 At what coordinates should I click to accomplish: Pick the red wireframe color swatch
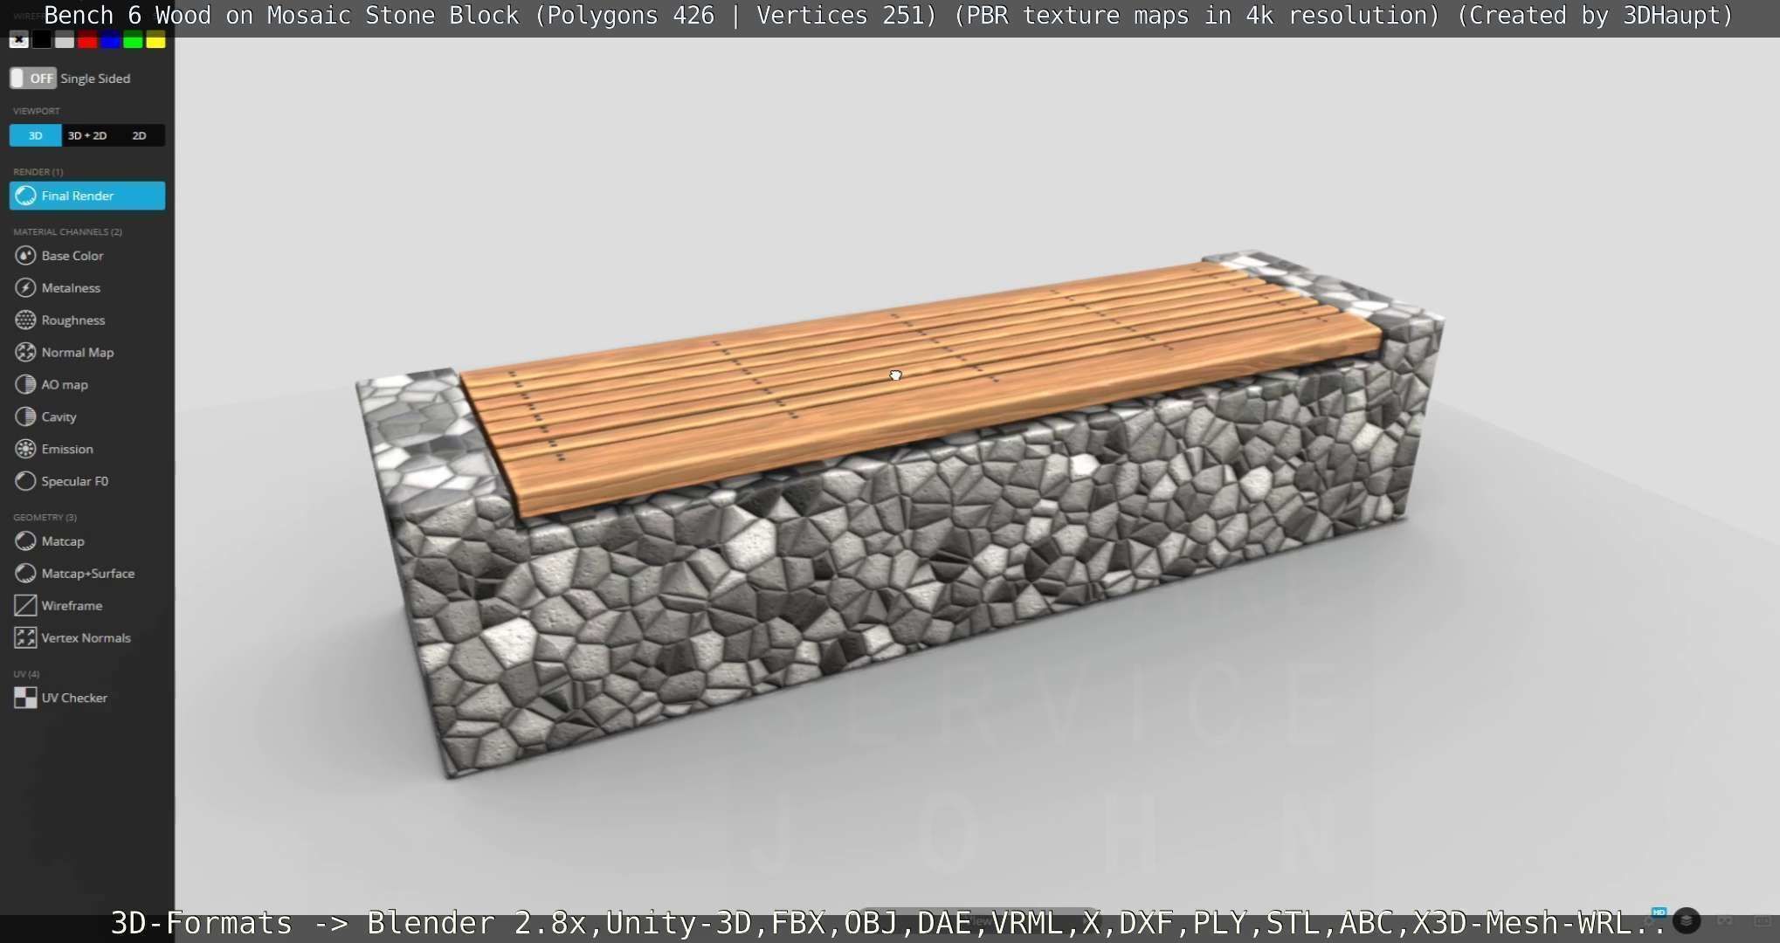[86, 40]
